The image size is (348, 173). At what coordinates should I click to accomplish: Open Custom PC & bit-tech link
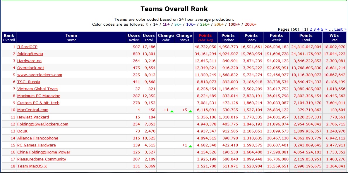38,103
